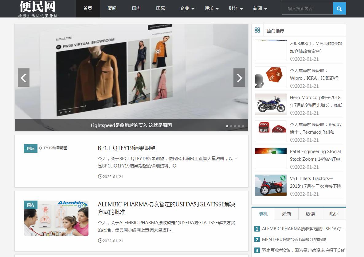This screenshot has width=364, height=257.
Task: Open the 国内 navigation item
Action: tap(136, 9)
